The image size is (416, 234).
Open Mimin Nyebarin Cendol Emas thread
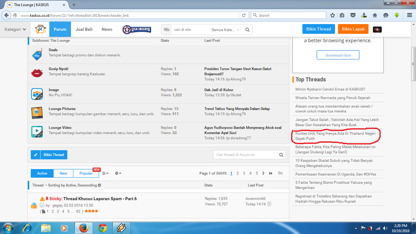[x=330, y=89]
